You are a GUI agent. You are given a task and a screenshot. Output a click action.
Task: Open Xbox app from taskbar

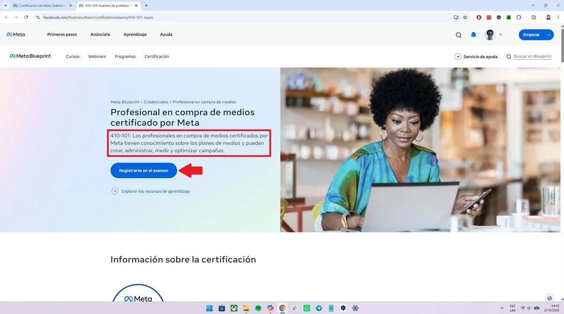(x=234, y=308)
